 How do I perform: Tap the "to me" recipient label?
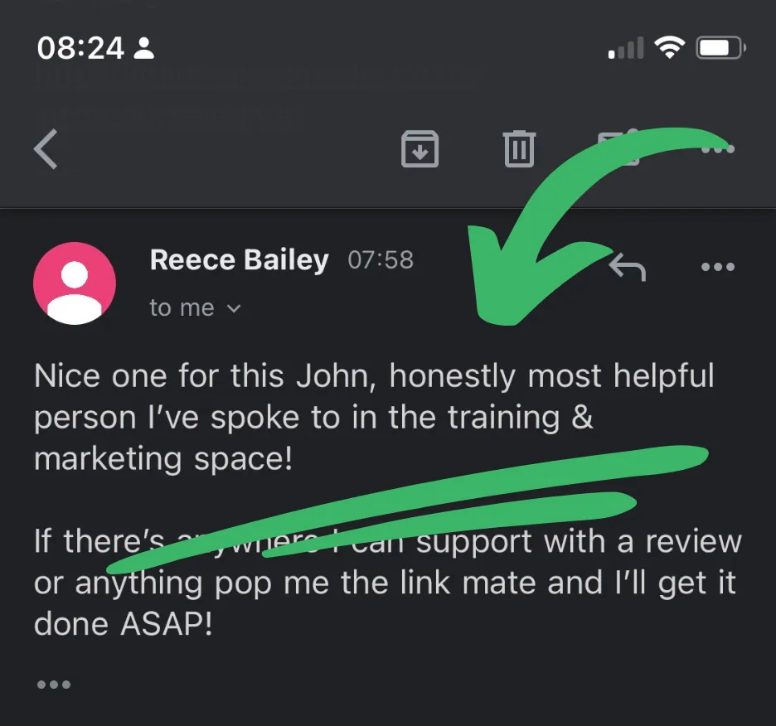(182, 307)
